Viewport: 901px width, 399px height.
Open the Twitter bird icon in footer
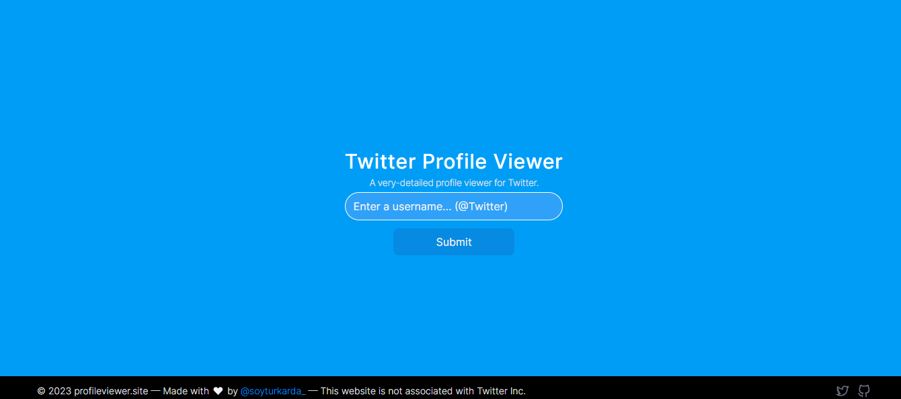pyautogui.click(x=842, y=390)
